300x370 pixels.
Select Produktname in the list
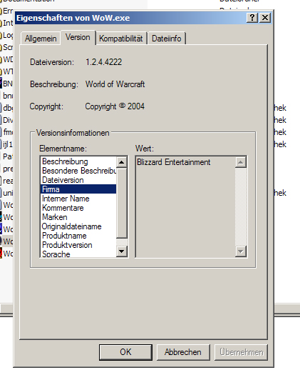tap(78, 236)
